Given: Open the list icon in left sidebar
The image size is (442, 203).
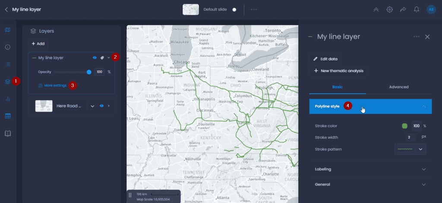Looking at the screenshot, I should [x=8, y=64].
